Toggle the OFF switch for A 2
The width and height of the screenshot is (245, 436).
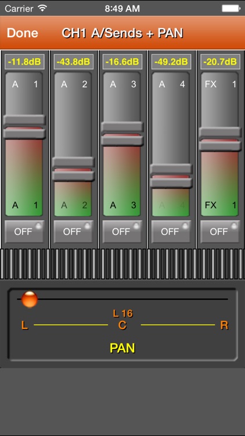click(x=73, y=231)
